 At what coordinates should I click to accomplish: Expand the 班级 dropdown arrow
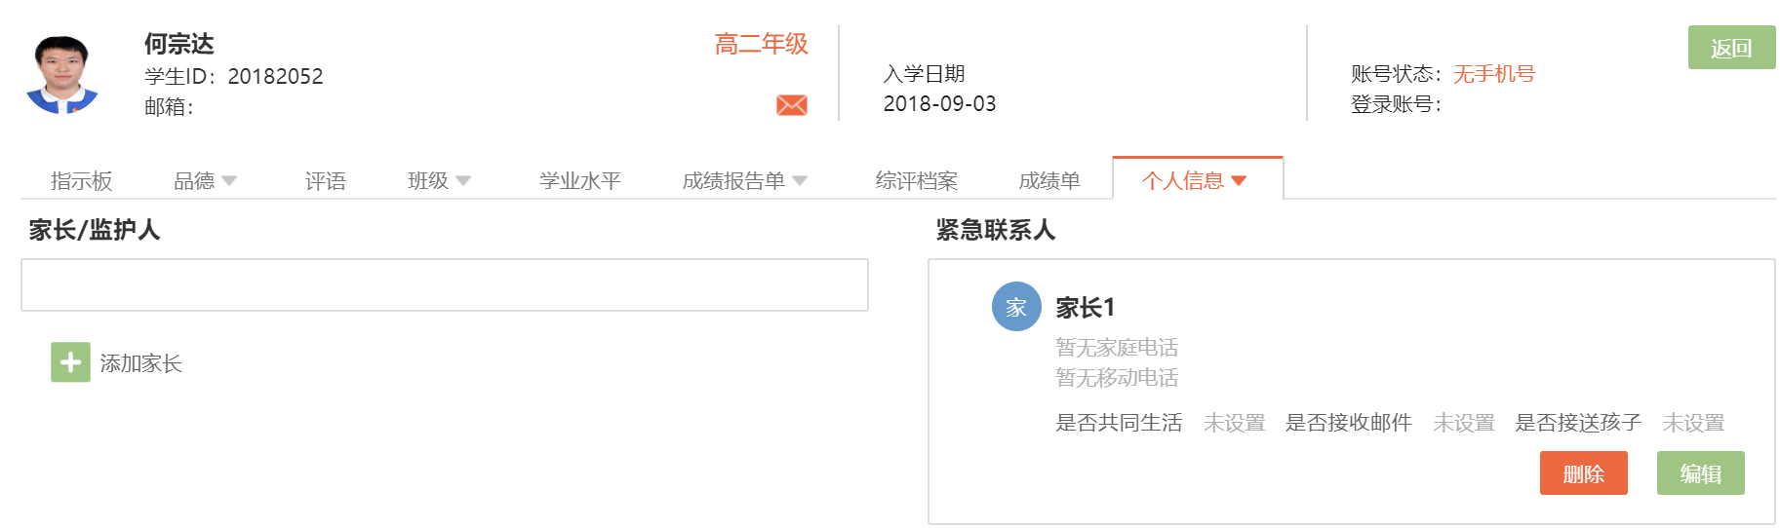(463, 181)
